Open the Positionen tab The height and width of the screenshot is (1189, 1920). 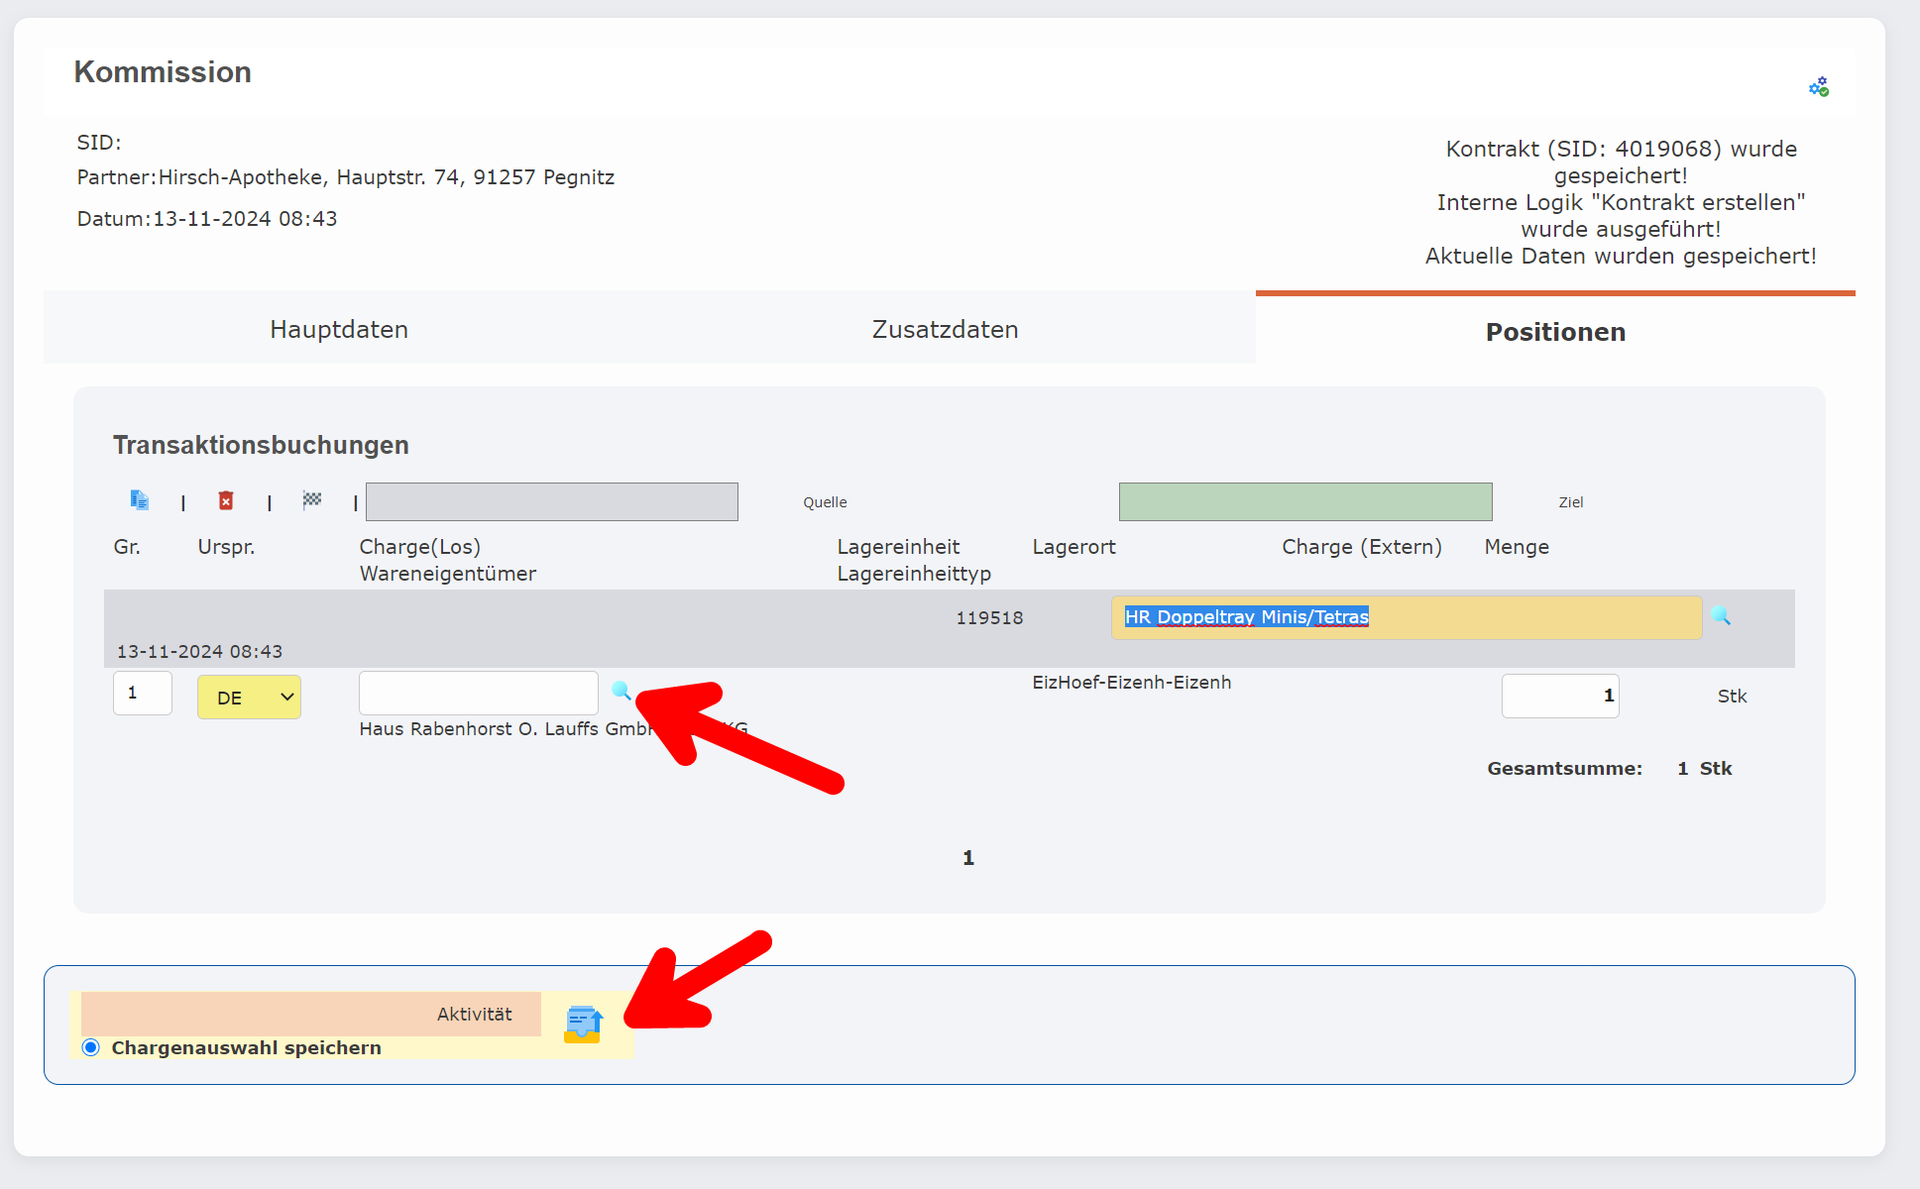pyautogui.click(x=1554, y=331)
